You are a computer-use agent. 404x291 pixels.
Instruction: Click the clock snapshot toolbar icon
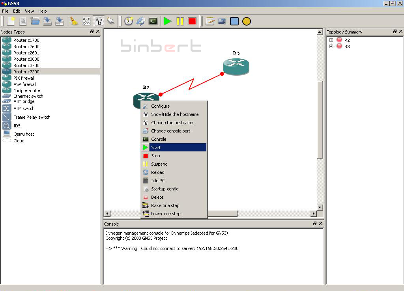coord(128,21)
